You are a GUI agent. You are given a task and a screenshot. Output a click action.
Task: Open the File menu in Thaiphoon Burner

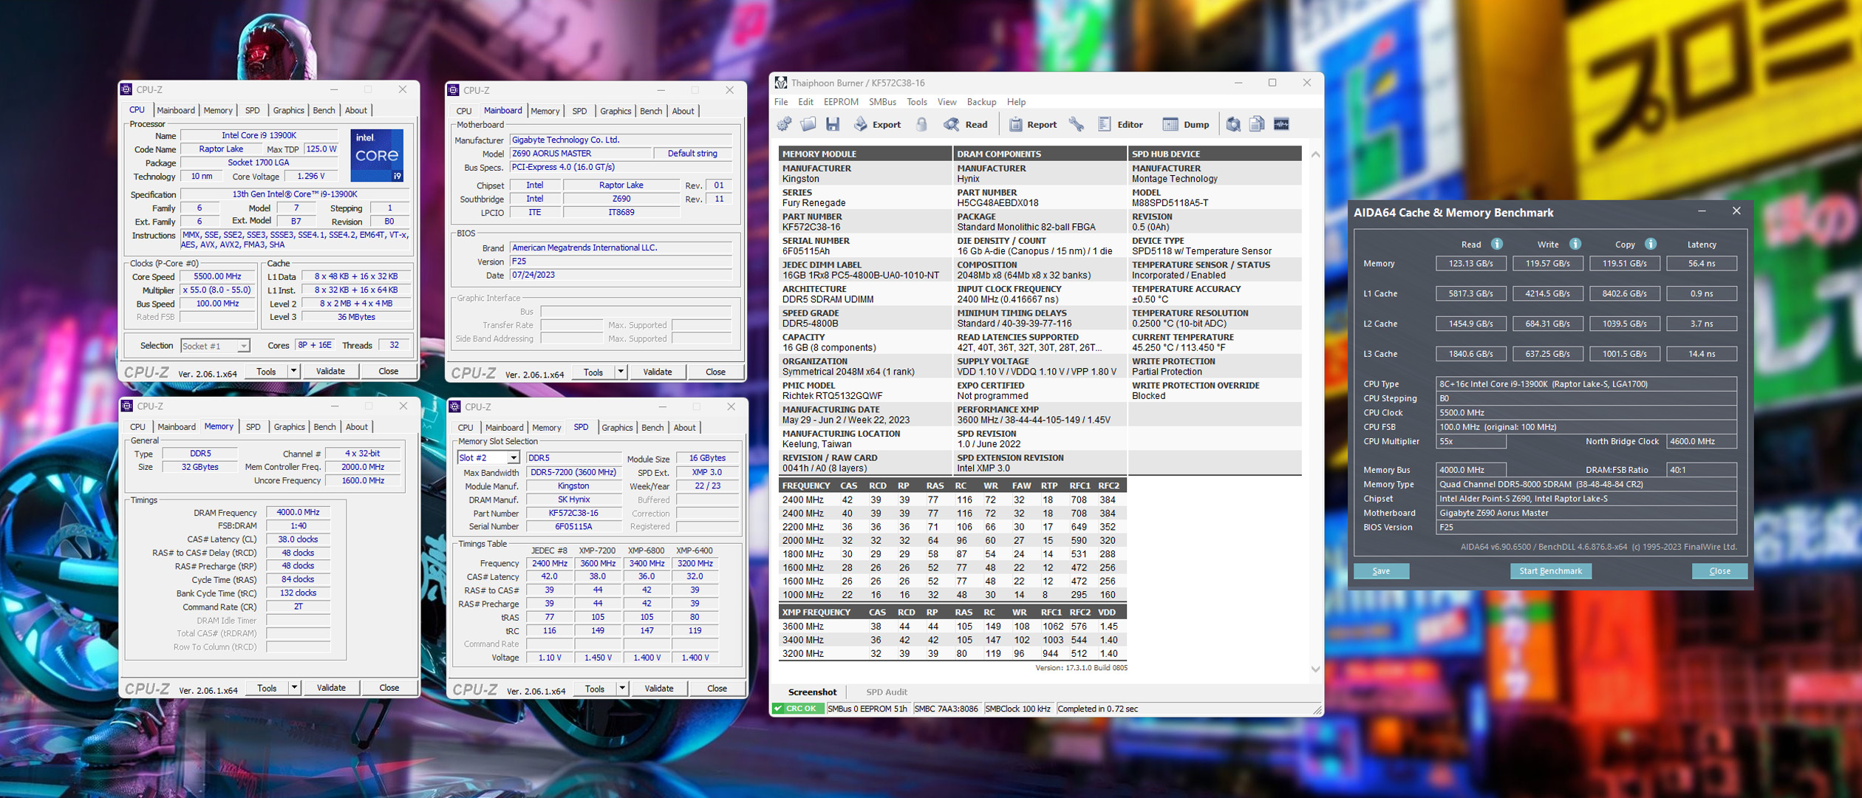781,102
